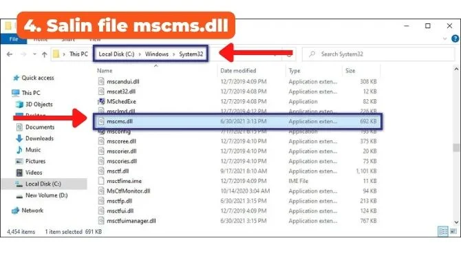Click Videos filmstrip icon in sidebar
Image resolution: width=461 pixels, height=256 pixels.
point(19,173)
